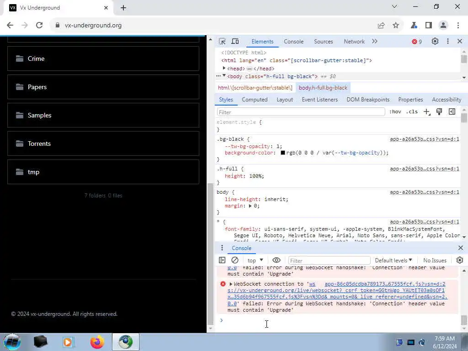Open the Accessibility tab
This screenshot has width=468, height=351.
(447, 100)
